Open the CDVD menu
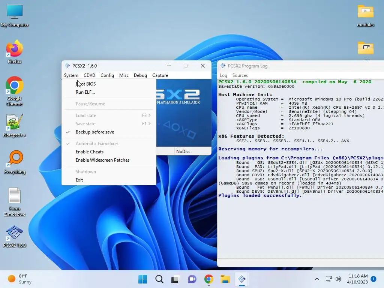 89,75
